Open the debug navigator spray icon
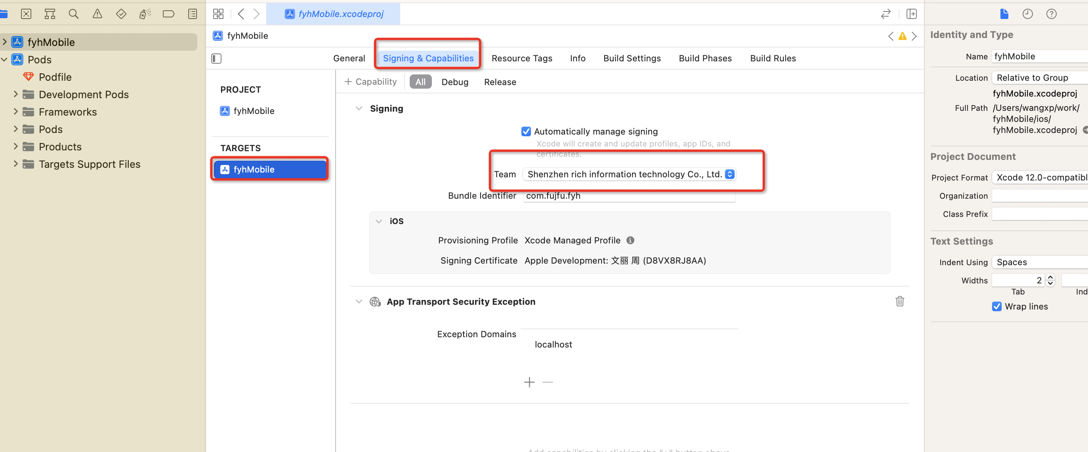The width and height of the screenshot is (1088, 452). tap(145, 14)
